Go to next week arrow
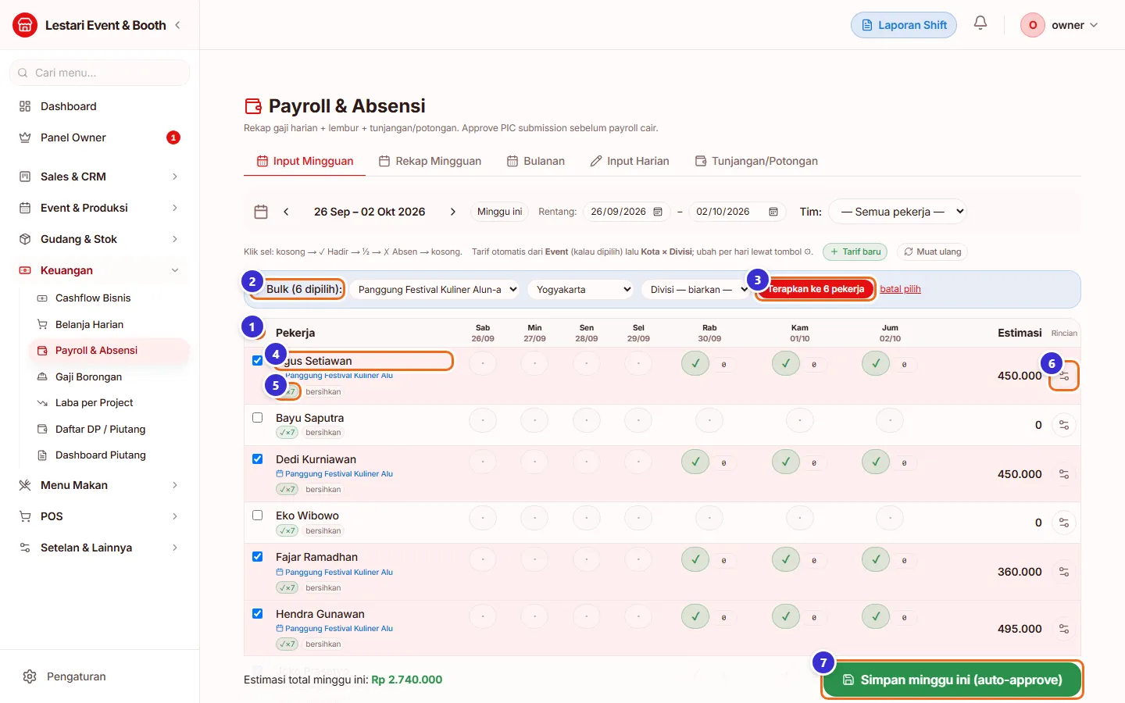 click(452, 212)
